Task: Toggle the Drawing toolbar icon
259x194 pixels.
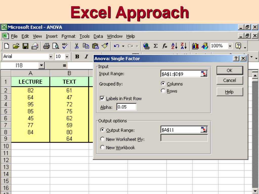Action: (x=205, y=46)
